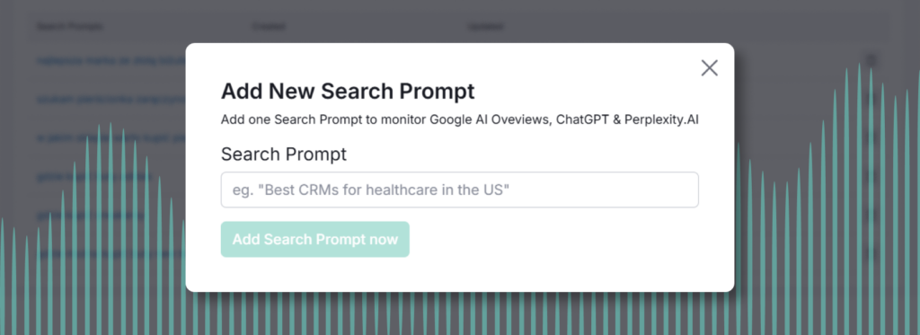Viewport: 920px width, 335px height.
Task: Open the sixth blurred prompt link in table
Action: pyautogui.click(x=111, y=253)
